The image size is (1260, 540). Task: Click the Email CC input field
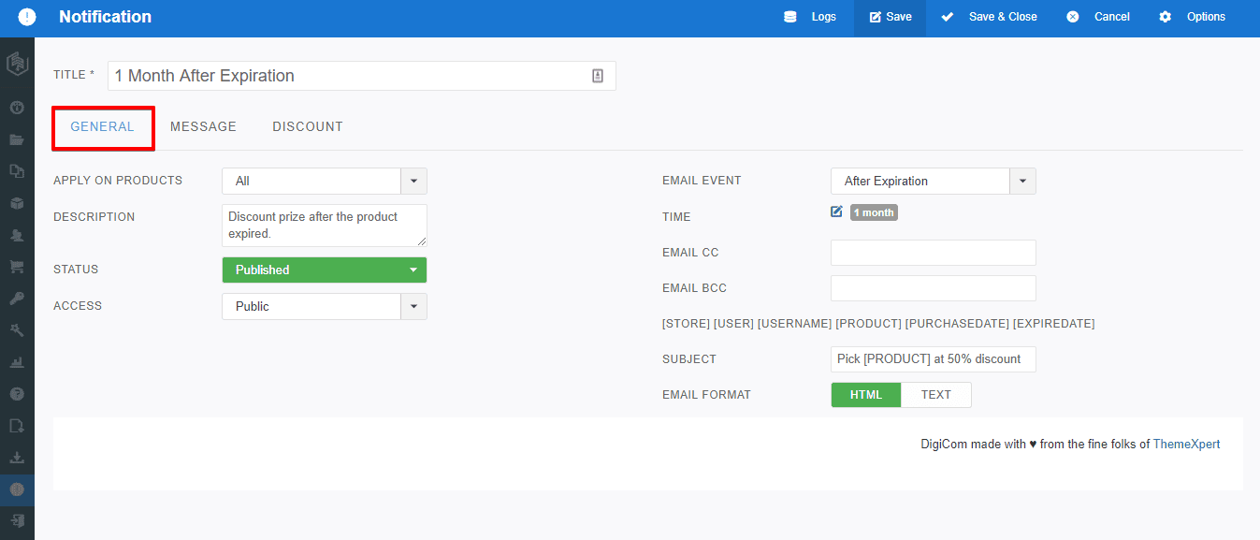coord(933,253)
